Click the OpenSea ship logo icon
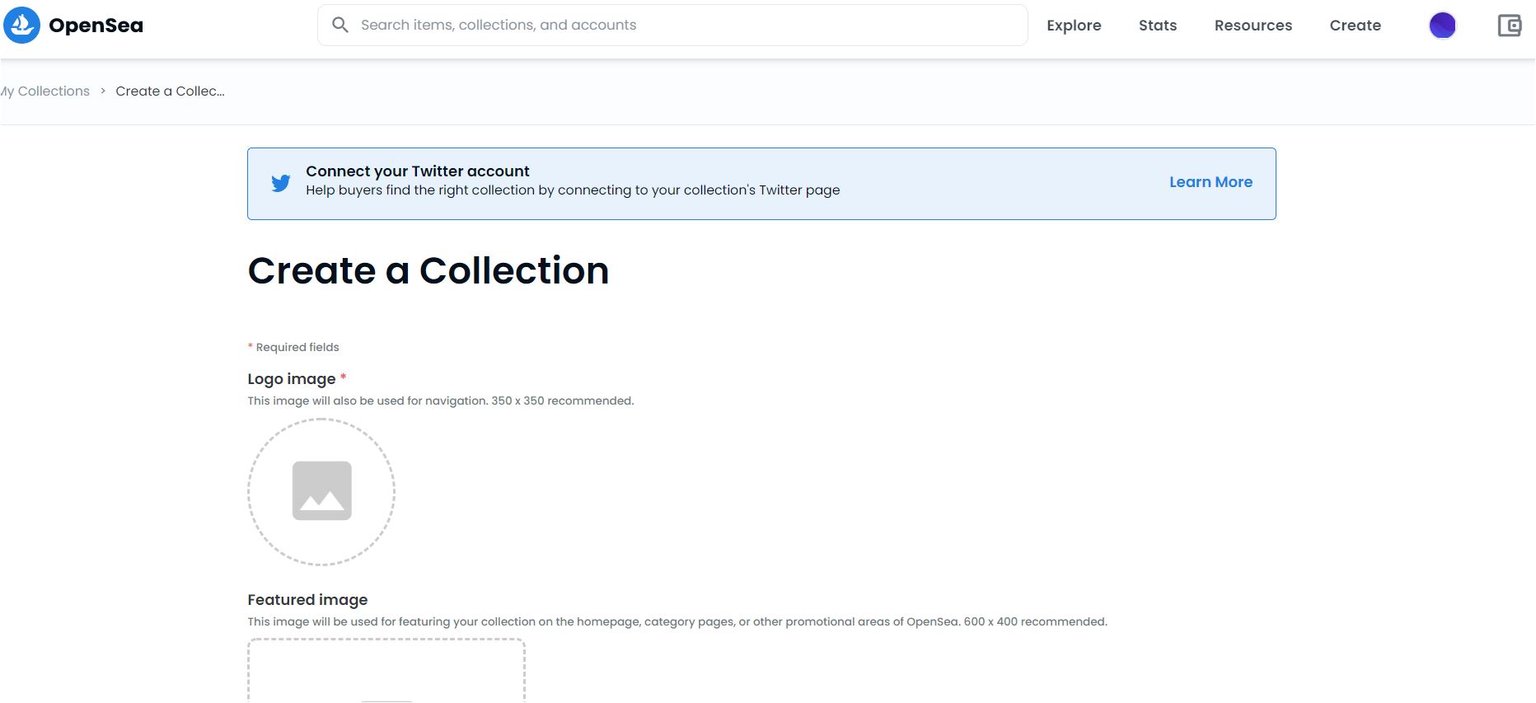 pyautogui.click(x=21, y=26)
